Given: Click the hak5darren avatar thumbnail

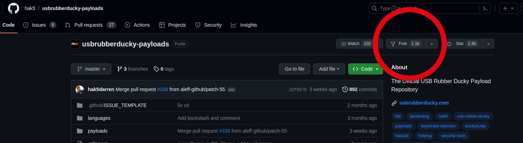Looking at the screenshot, I should (80, 89).
